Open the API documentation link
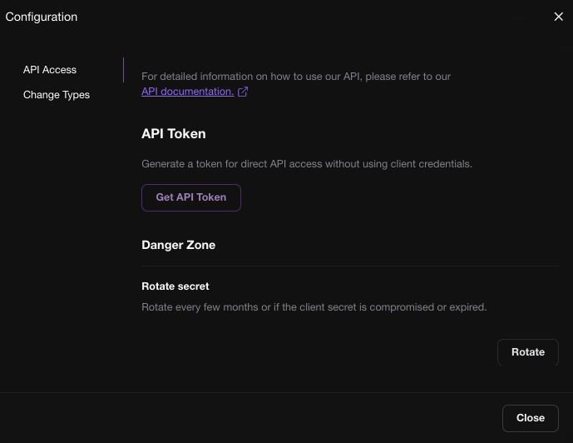Viewport: 573px width, 443px height. pyautogui.click(x=187, y=92)
